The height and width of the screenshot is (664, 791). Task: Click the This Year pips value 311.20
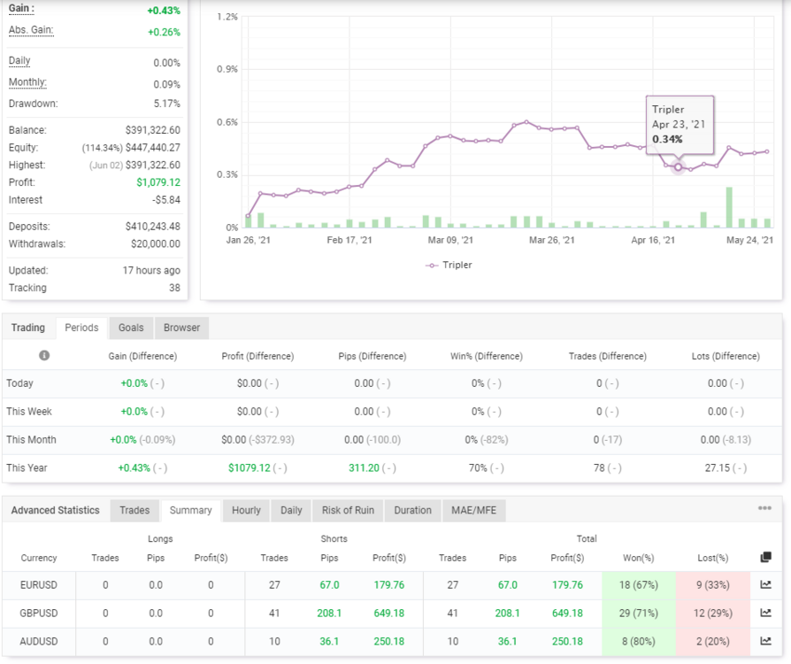[x=364, y=468]
